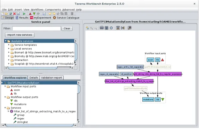199x129 pixels.
Task: Expand the Interaction folder
Action: [9, 60]
